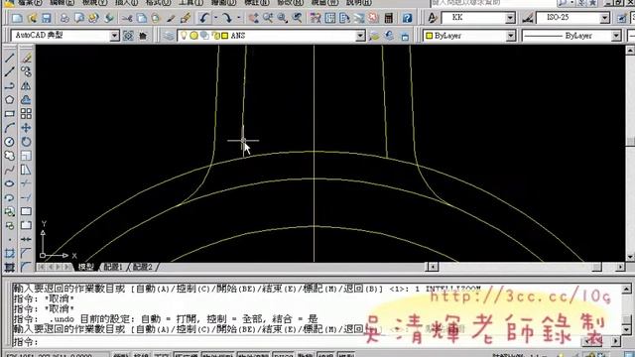Image resolution: width=635 pixels, height=357 pixels.
Task: Click the yellow ANS layer color swatch
Action: (225, 36)
